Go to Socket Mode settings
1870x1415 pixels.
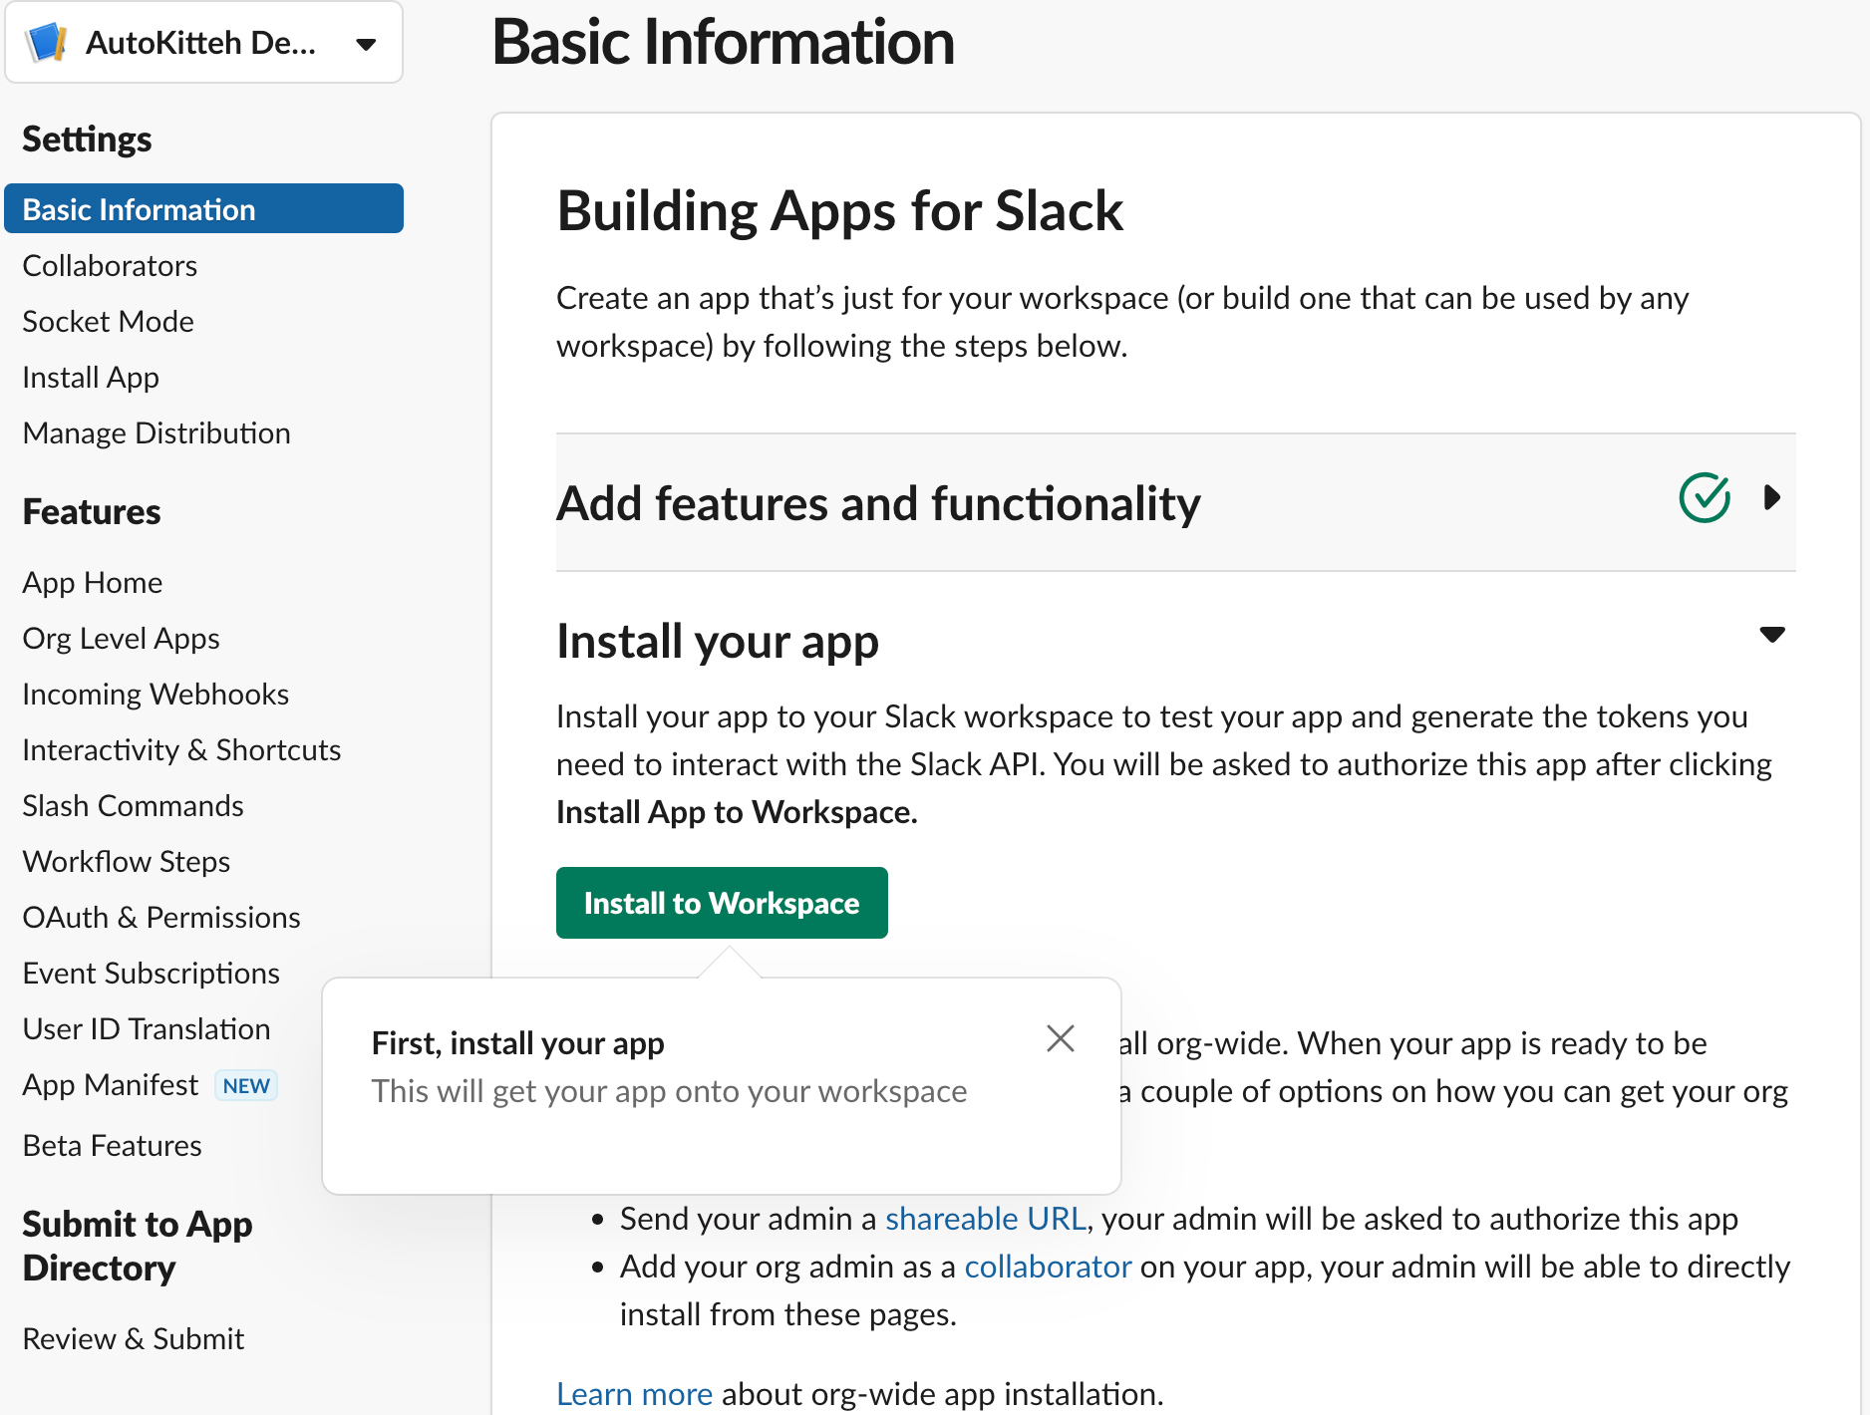[x=108, y=322]
